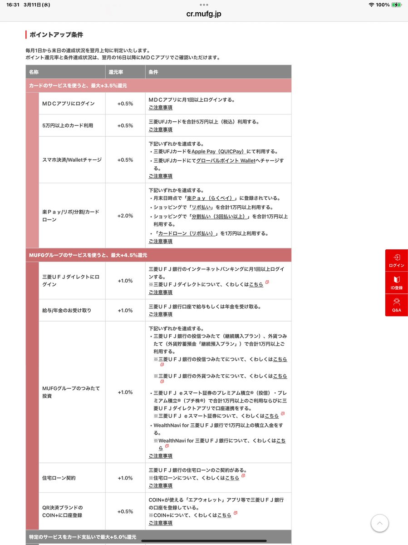Image resolution: width=408 pixels, height=545 pixels.
Task: Open こちら link for 投信つみたて
Action: point(280,359)
